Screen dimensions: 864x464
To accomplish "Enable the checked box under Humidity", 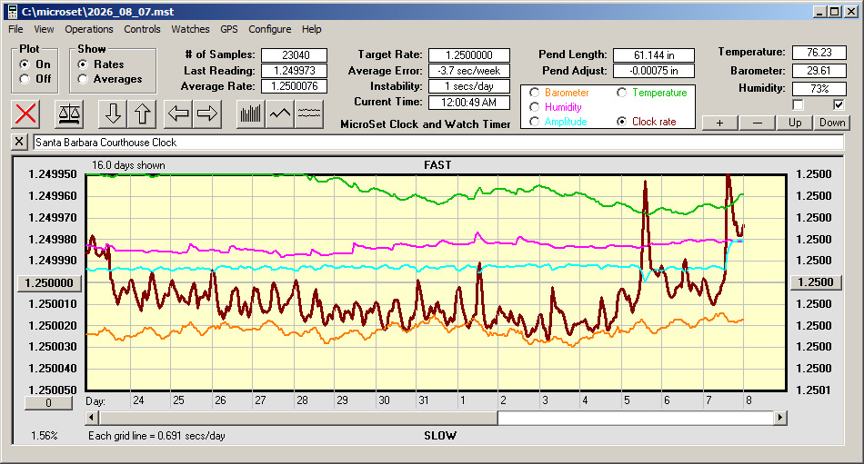I will click(839, 104).
